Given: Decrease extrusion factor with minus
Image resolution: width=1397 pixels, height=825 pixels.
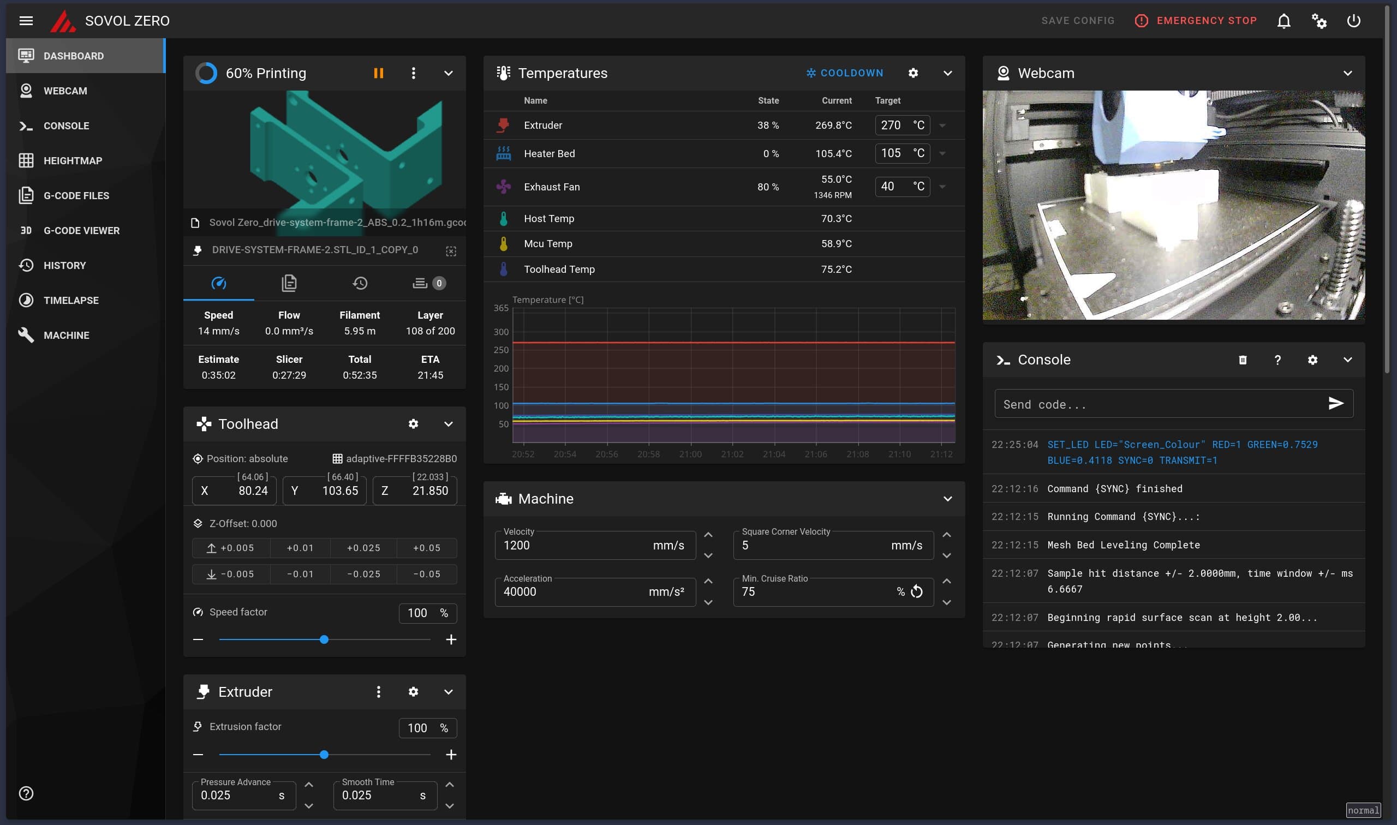Looking at the screenshot, I should pyautogui.click(x=198, y=755).
